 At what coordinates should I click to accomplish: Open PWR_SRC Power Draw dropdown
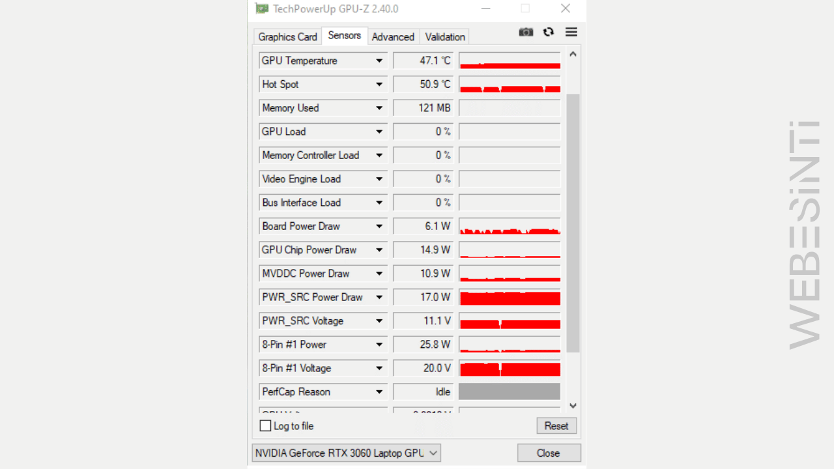tap(379, 297)
